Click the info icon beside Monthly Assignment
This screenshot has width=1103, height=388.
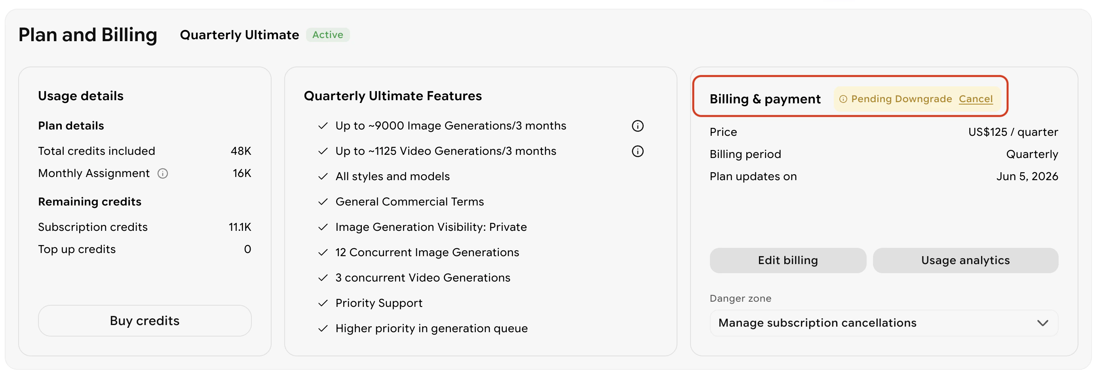[x=163, y=173]
